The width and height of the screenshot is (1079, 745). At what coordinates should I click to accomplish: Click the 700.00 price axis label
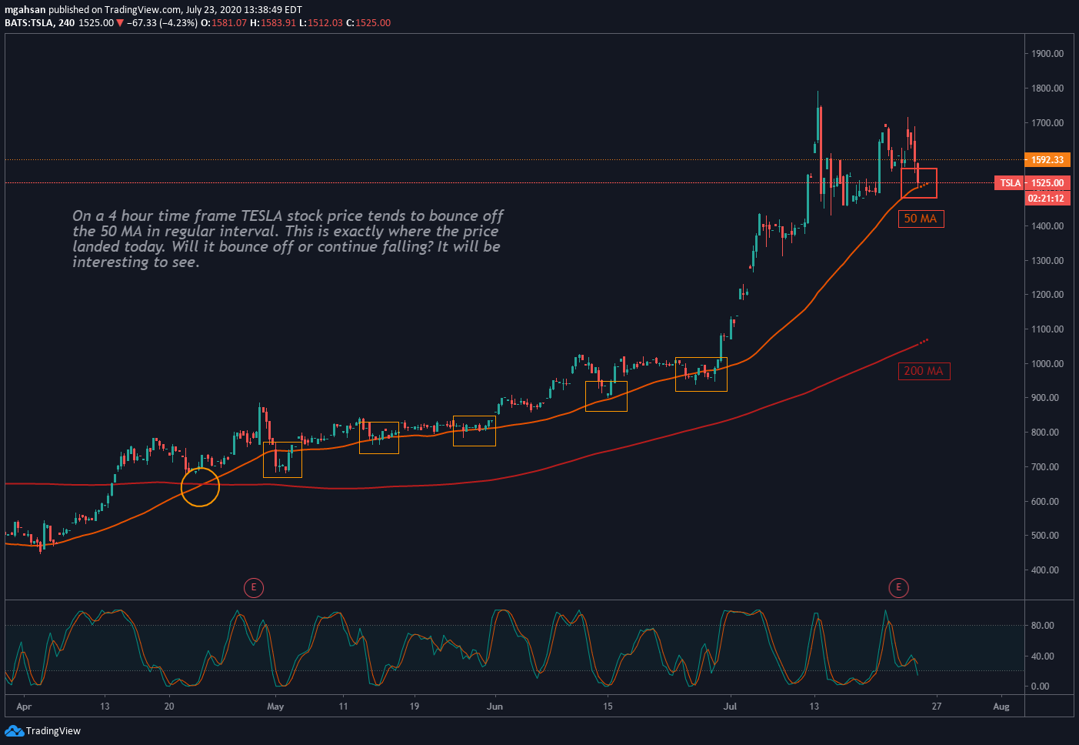[x=1045, y=467]
